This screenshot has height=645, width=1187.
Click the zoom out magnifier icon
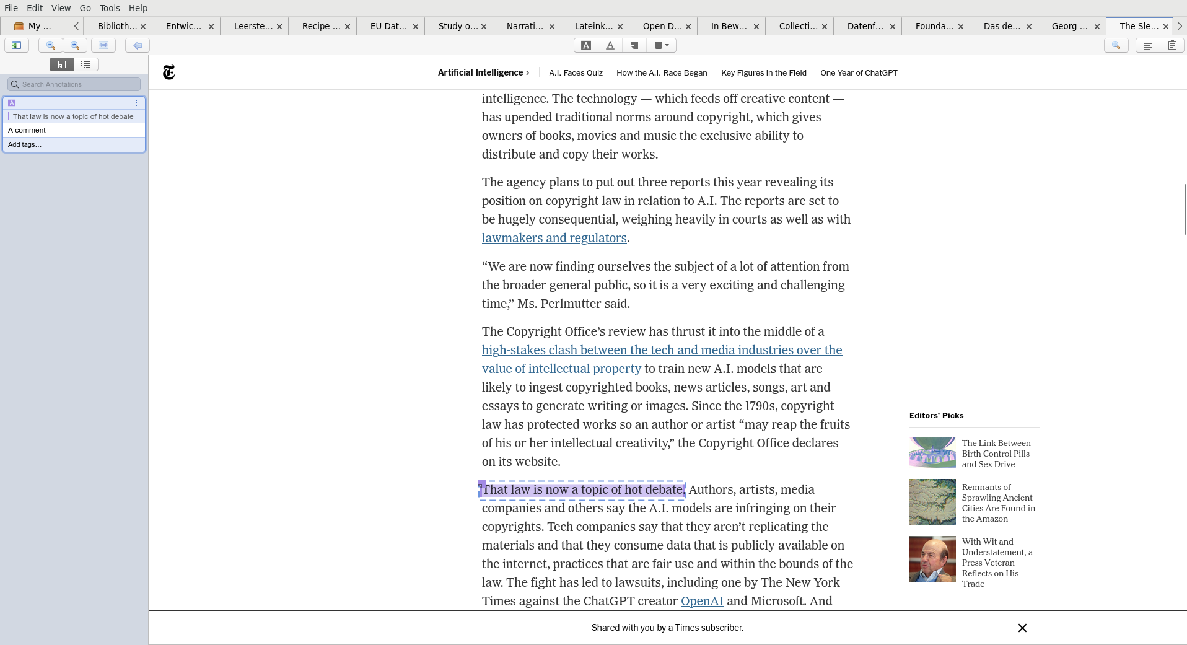(51, 45)
